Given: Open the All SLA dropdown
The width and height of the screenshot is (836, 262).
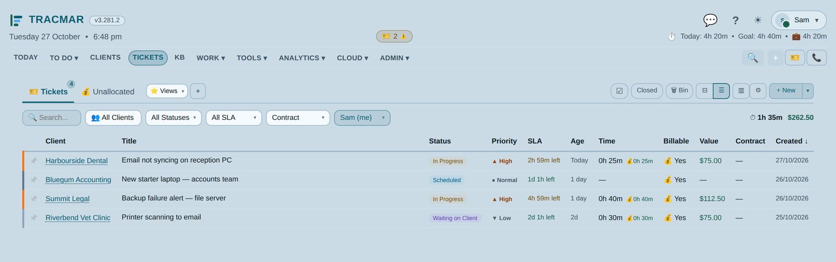Looking at the screenshot, I should tap(234, 118).
